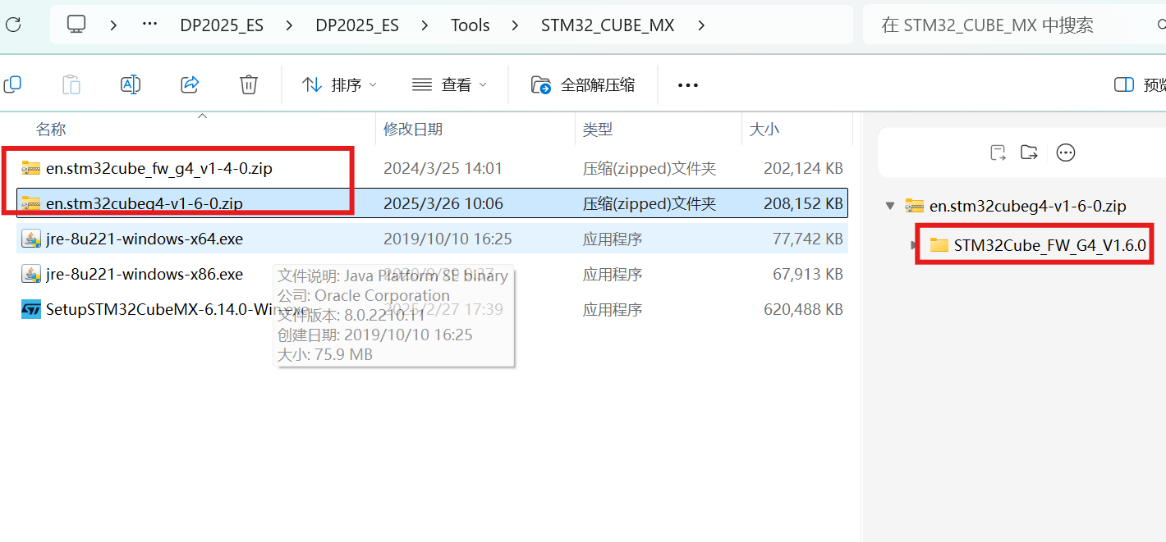Select jre-8u221-windows-x86.exe file
The image size is (1166, 542).
tap(145, 275)
